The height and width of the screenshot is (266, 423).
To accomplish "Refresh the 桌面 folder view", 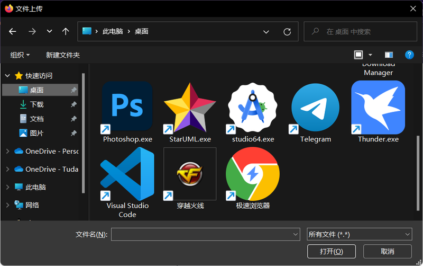I will click(x=287, y=32).
